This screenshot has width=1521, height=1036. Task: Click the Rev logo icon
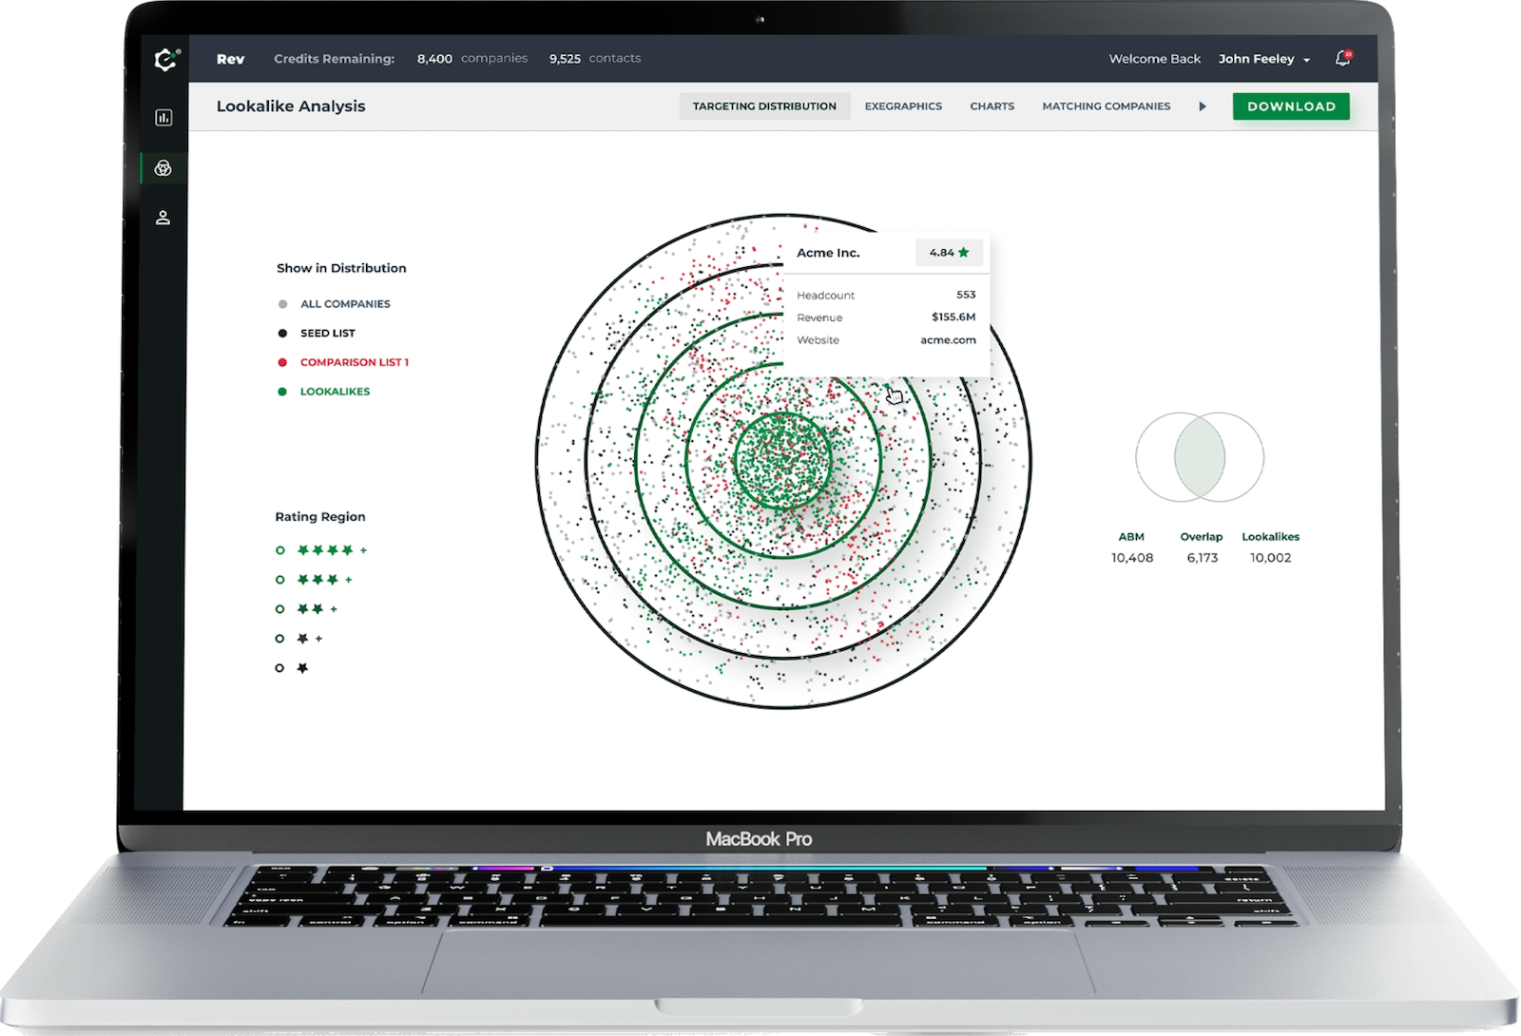165,59
